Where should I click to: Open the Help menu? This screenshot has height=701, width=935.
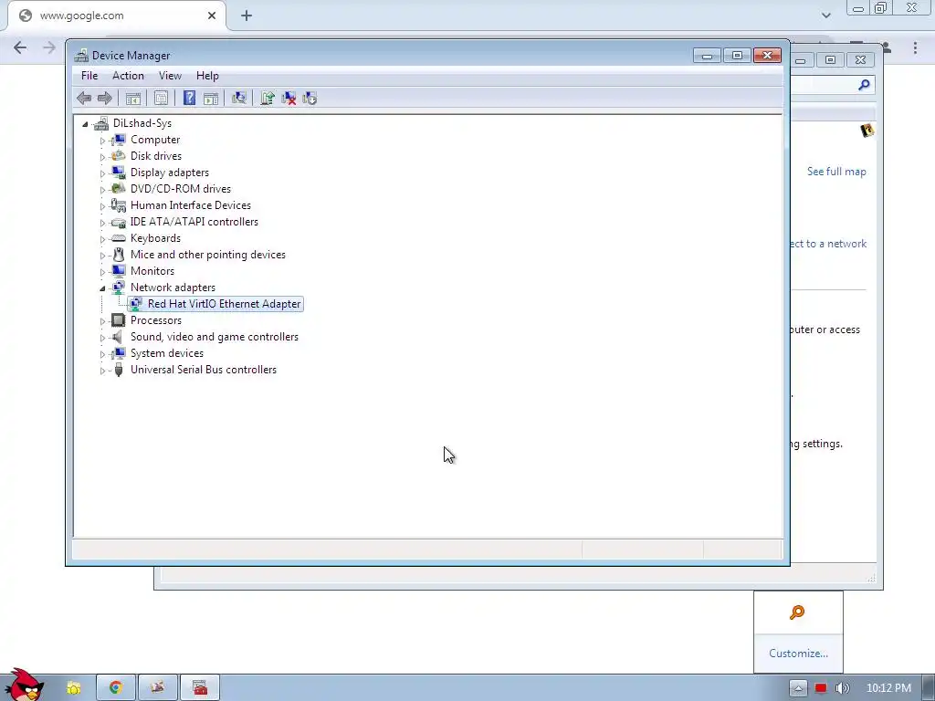click(207, 76)
